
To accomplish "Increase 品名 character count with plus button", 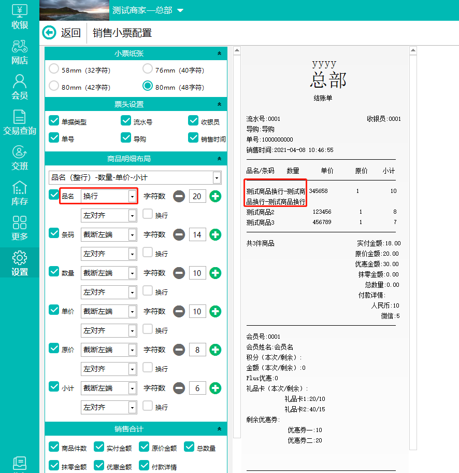I will (215, 196).
